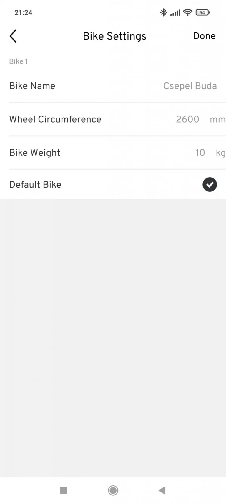
Task: Edit the Csepel Buda bike name field
Action: 190,86
